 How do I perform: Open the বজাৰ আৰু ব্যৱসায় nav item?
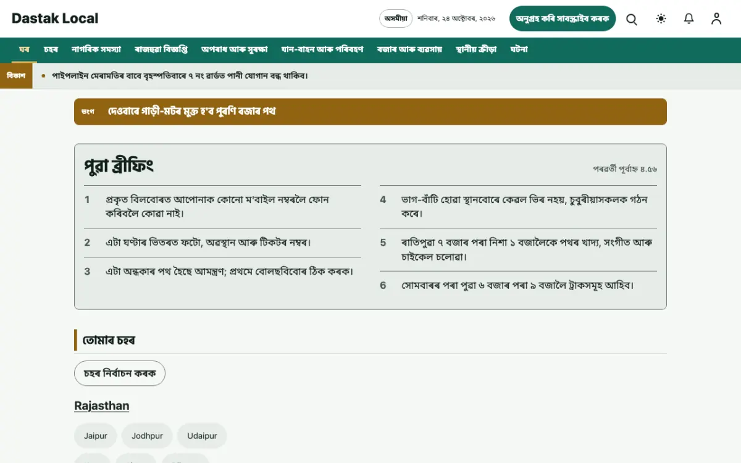(x=410, y=49)
